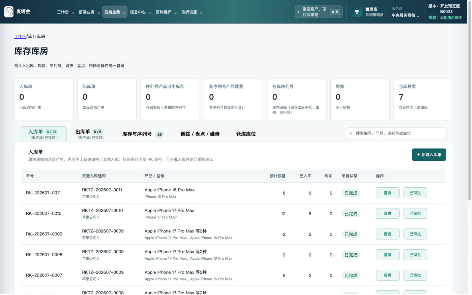Expand the 后端业务 menu chevron
Viewport: 472px width, 295px height.
124,13
